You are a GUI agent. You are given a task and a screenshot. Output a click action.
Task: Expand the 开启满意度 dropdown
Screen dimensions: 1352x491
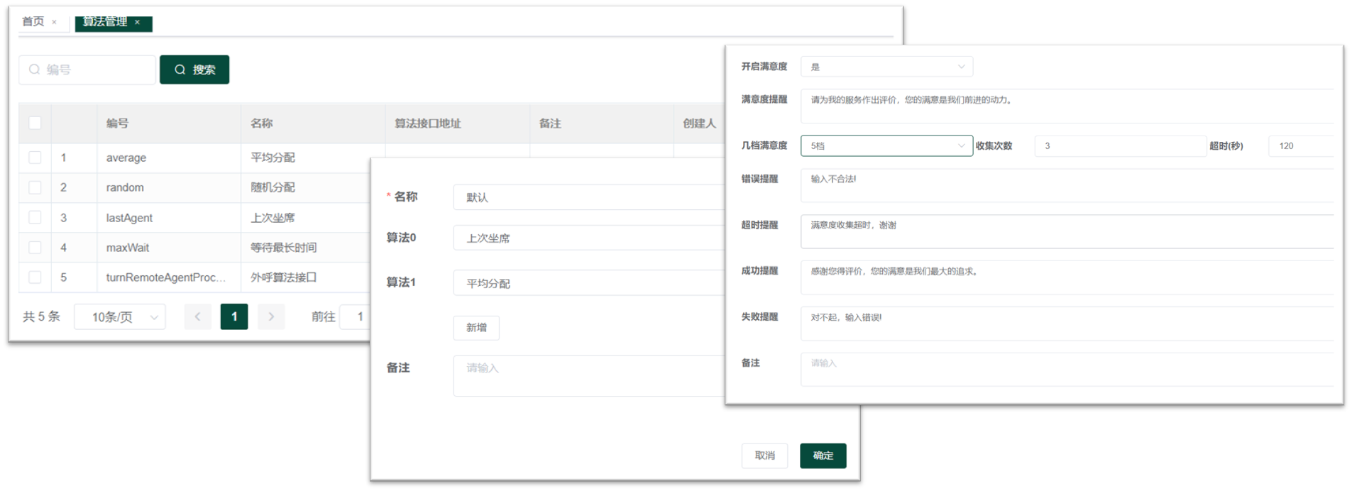point(886,67)
